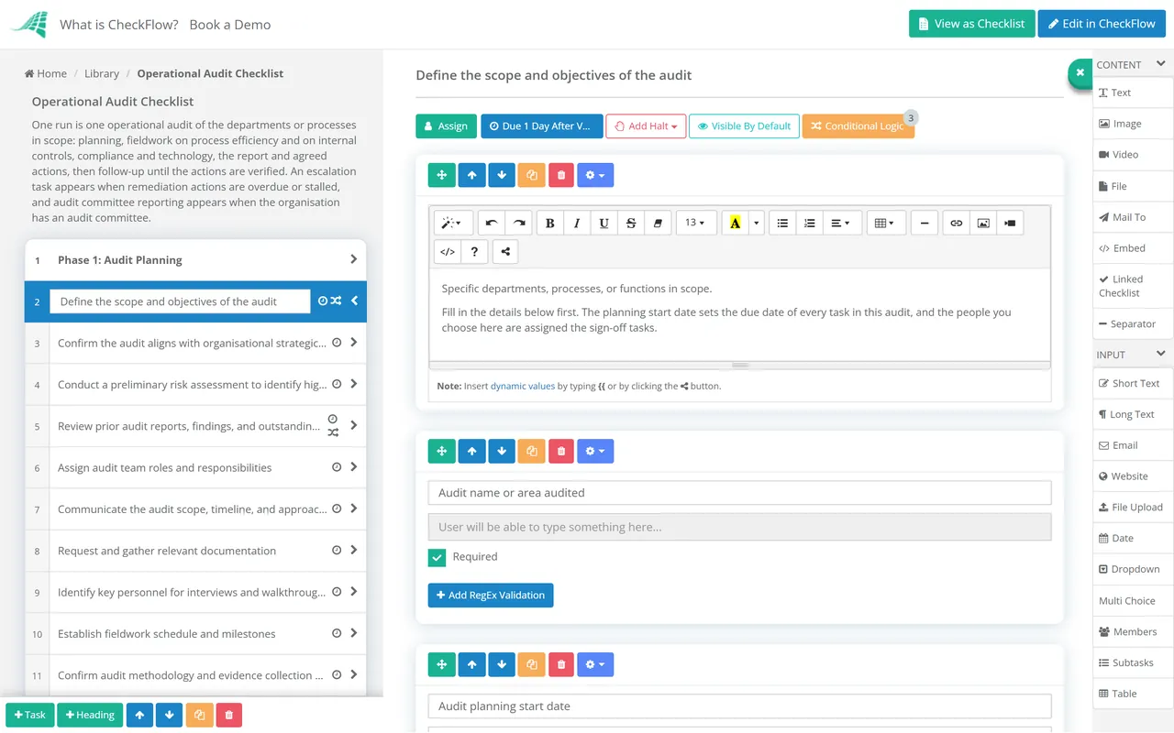1174x733 pixels.
Task: Redo the last edit in the text editor
Action: 519,223
